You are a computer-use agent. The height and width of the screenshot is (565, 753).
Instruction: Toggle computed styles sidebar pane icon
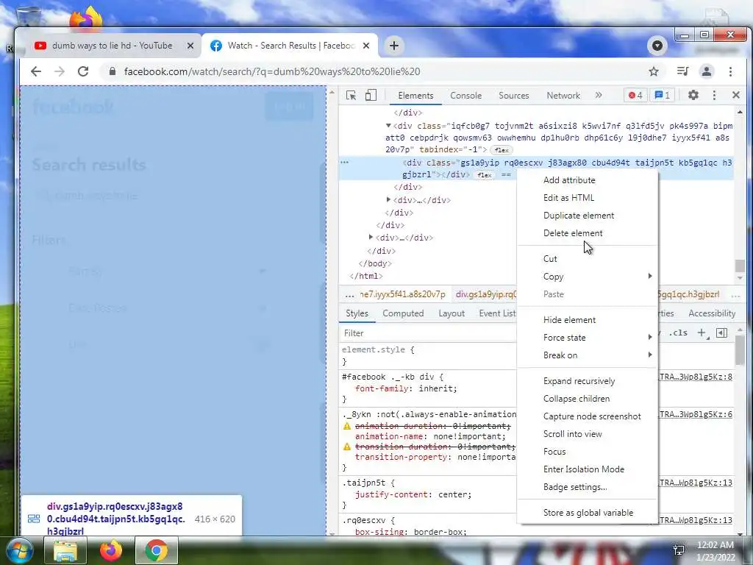point(721,333)
